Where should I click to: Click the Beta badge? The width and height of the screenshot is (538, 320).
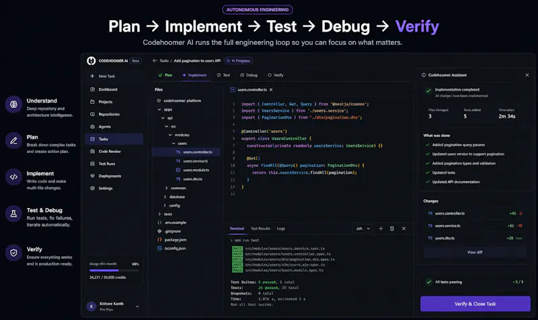click(x=136, y=60)
